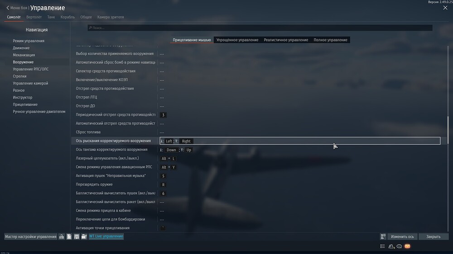Switch to the Танк tab
Image resolution: width=453 pixels, height=254 pixels.
click(x=51, y=17)
